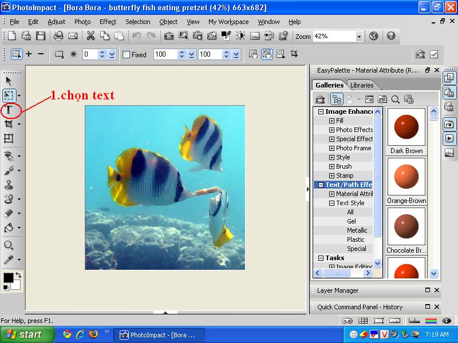Swap foreground and background colors
Viewport: 458px width, 343px height.
pos(18,275)
